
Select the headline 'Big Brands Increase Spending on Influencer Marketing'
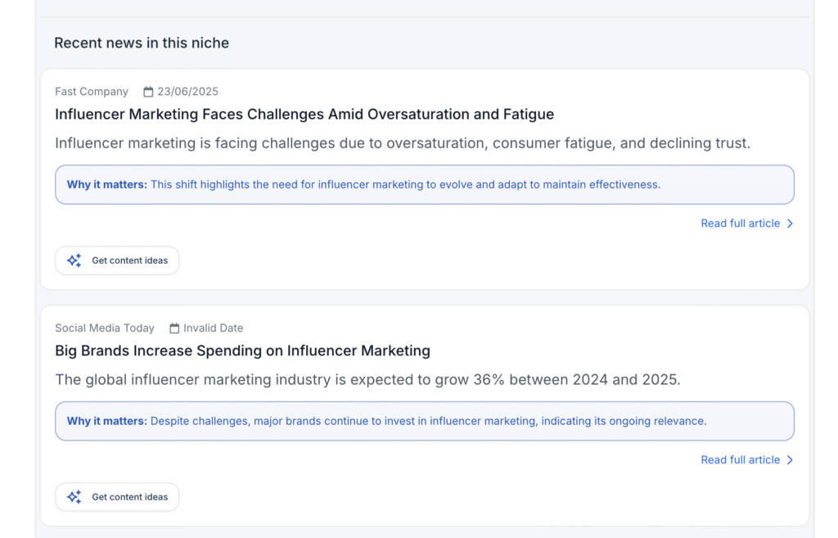click(242, 351)
